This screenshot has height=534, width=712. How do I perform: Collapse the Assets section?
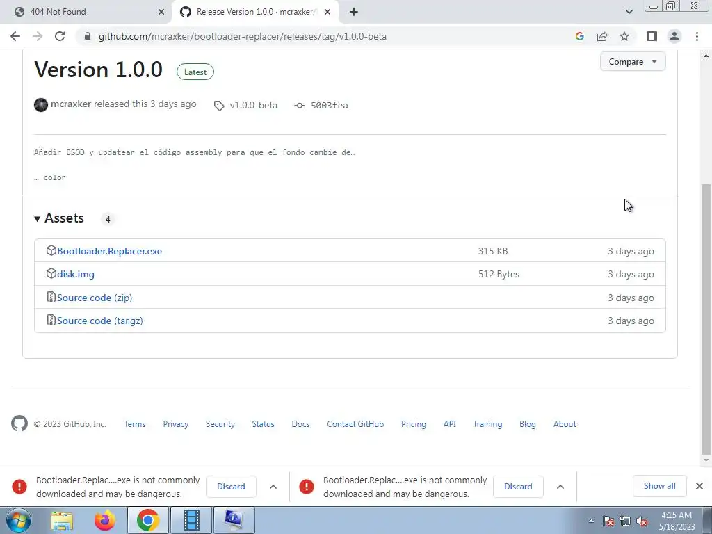click(59, 218)
